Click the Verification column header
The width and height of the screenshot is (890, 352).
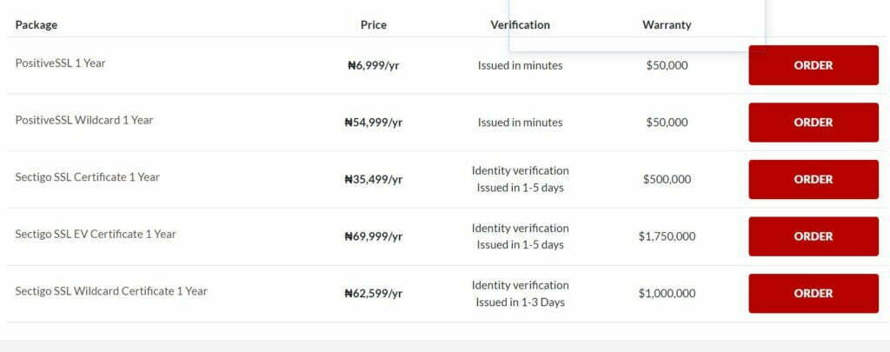point(520,25)
